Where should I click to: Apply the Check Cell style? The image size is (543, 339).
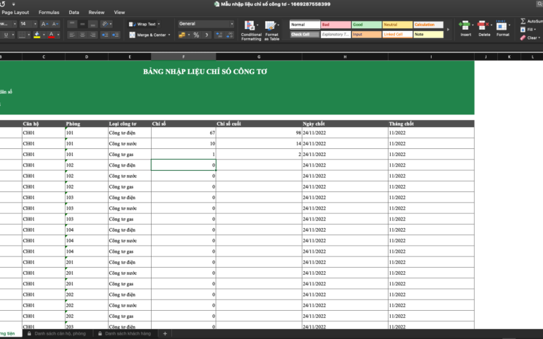coord(304,34)
